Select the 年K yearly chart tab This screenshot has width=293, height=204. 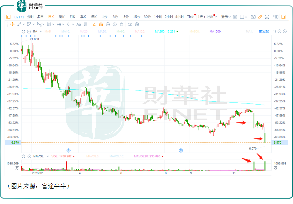pos(94,17)
